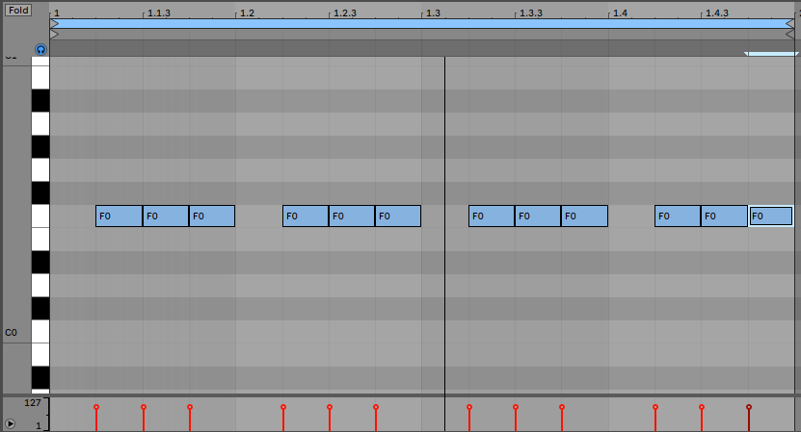Viewport: 801px width, 432px height.
Task: Click the D0 white piano key
Action: click(40, 286)
